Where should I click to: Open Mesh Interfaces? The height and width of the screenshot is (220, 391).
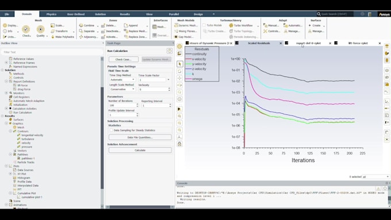[159, 26]
